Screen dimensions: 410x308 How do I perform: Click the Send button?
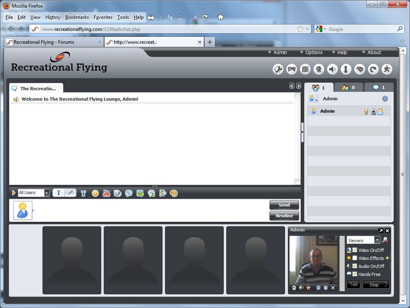284,205
